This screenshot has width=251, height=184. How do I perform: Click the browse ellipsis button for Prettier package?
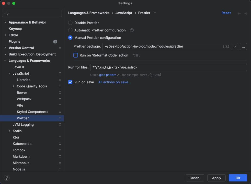(x=243, y=47)
